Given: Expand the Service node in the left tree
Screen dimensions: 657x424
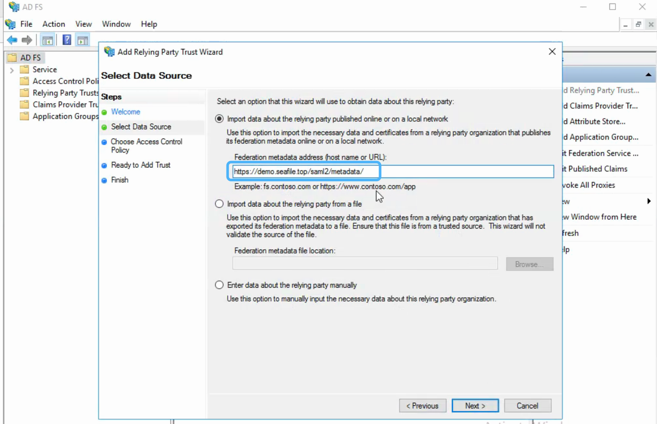Looking at the screenshot, I should 12,69.
